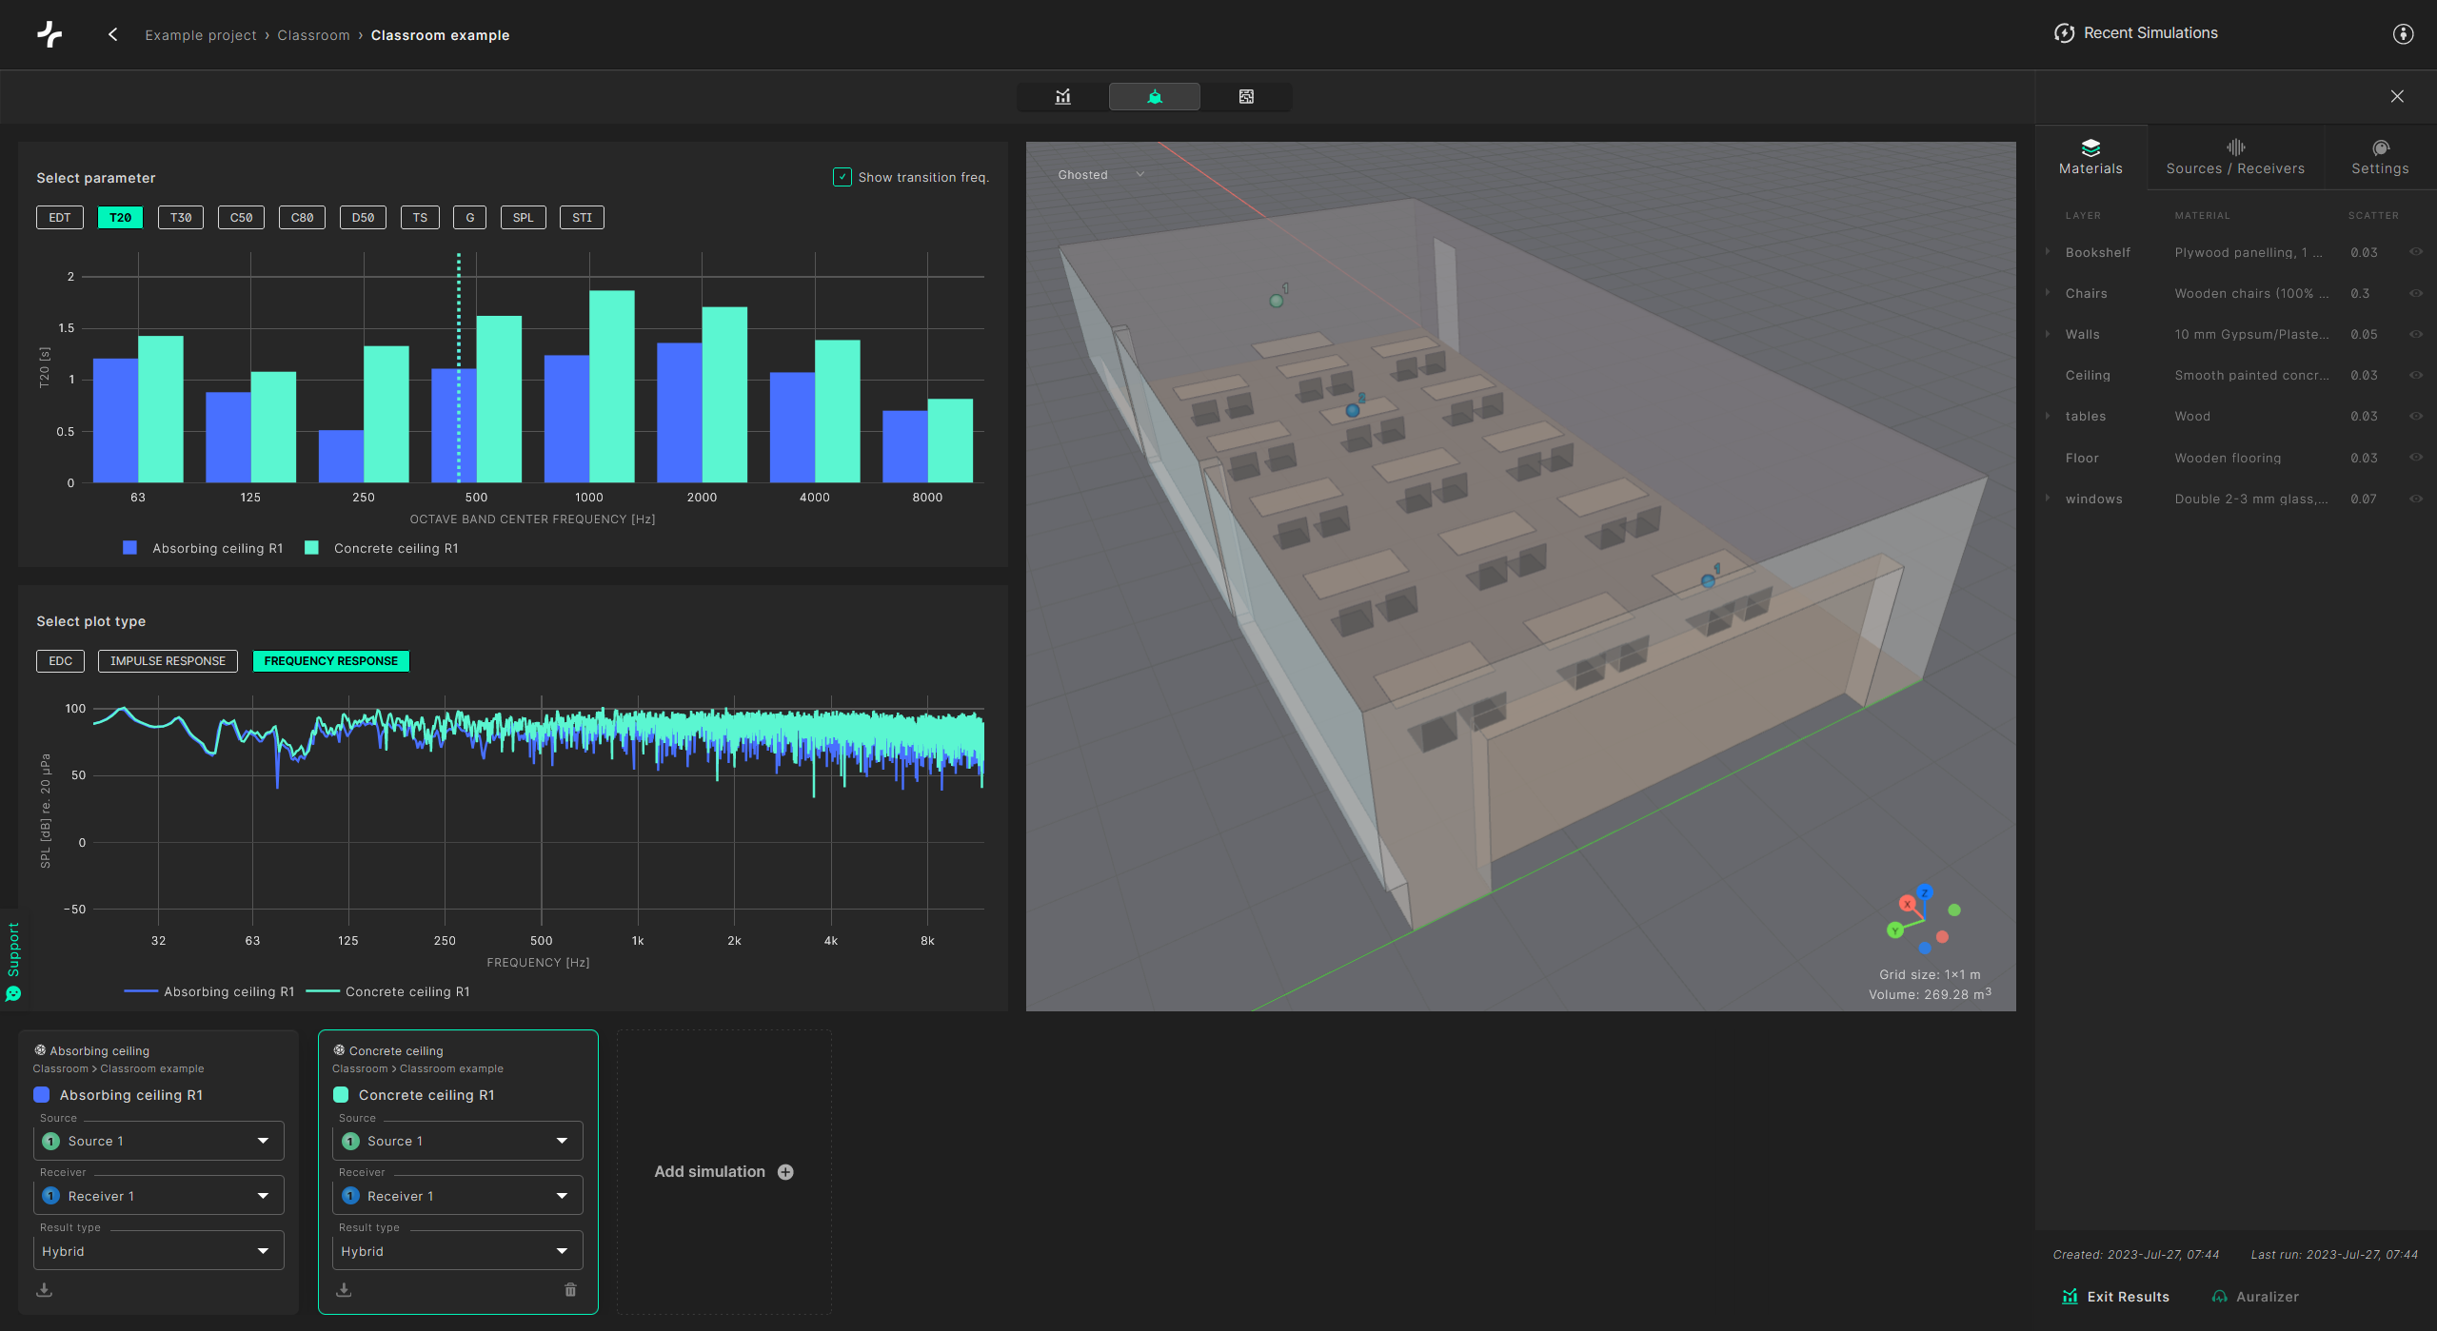This screenshot has height=1331, width=2437.
Task: Toggle Show transition freq. checkbox
Action: 842,177
